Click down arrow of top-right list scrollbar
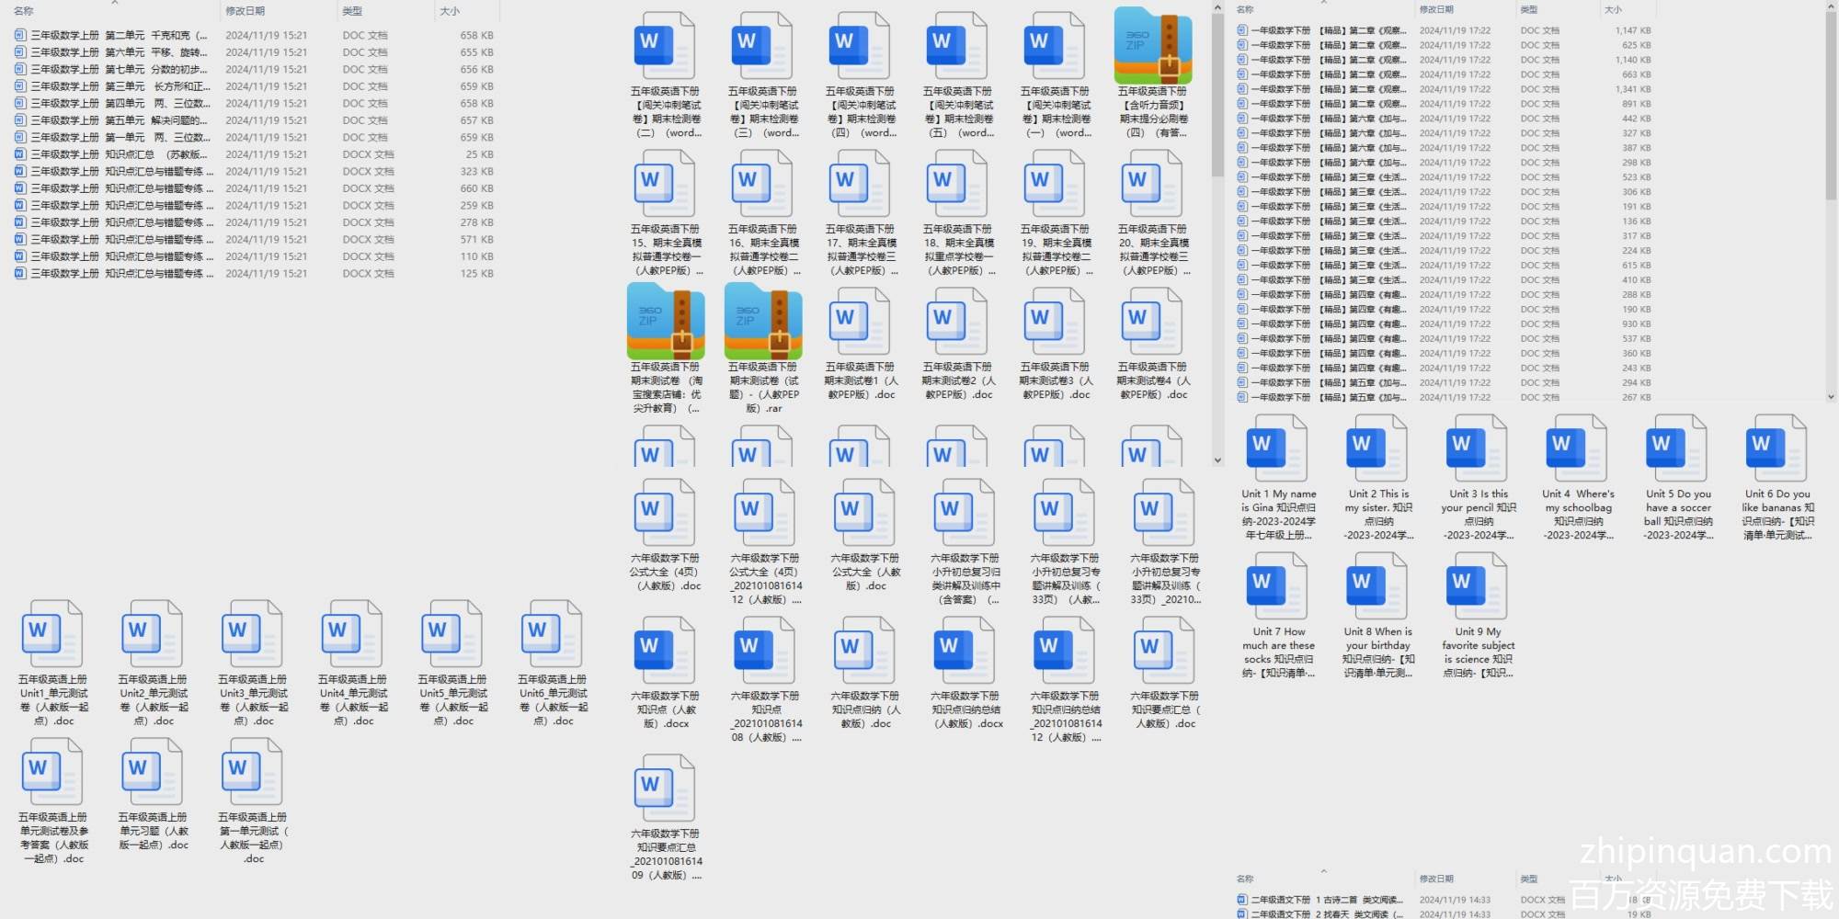Screen dimensions: 1839x919 point(1831,397)
